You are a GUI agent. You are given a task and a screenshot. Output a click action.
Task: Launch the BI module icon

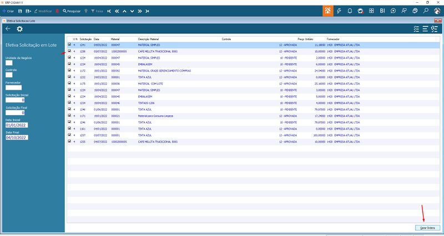[x=382, y=11]
